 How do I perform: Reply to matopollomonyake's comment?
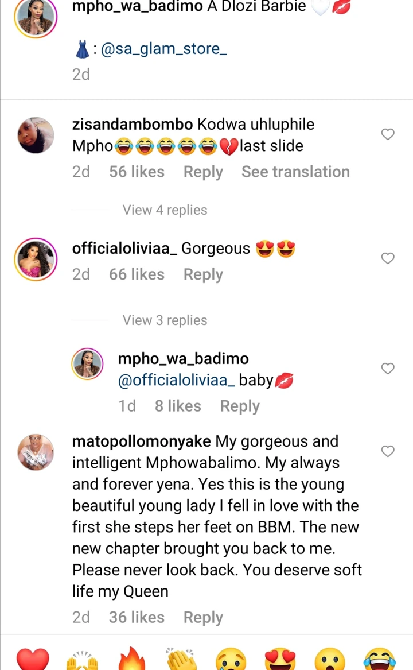(203, 617)
